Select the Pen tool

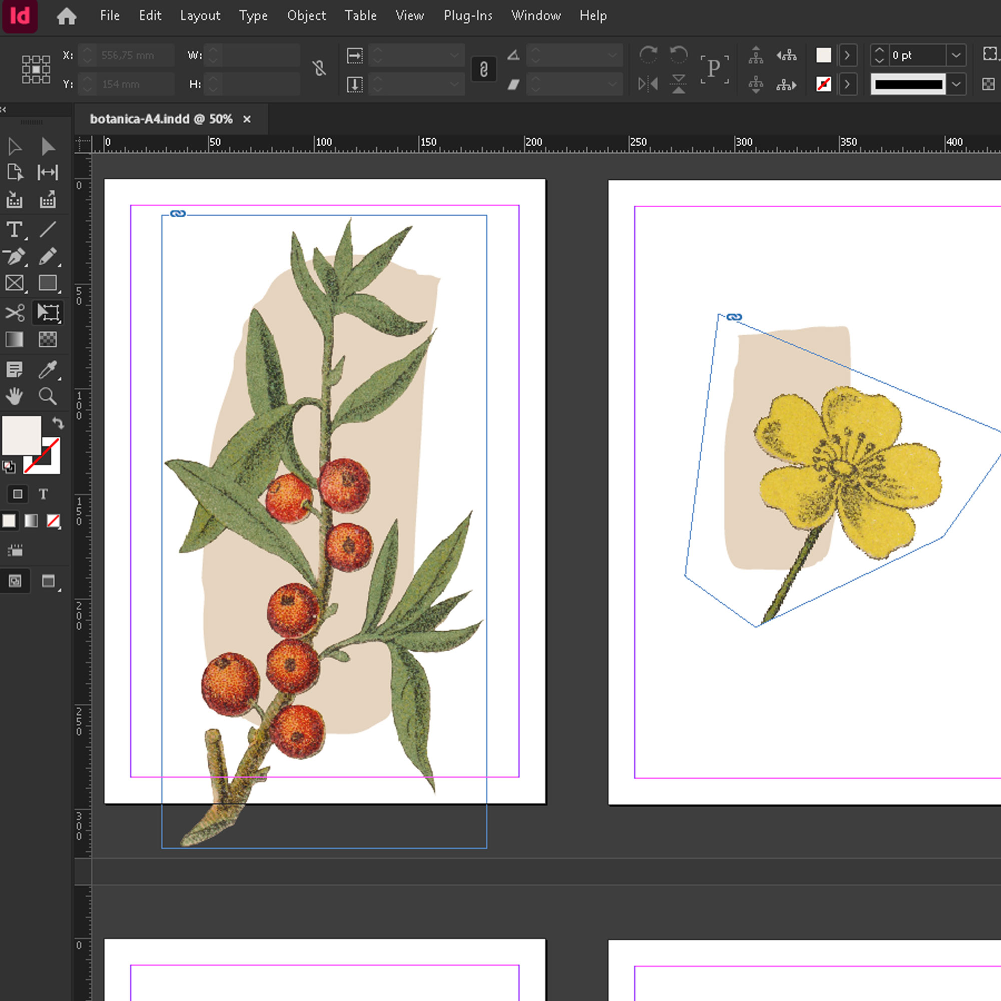coord(15,256)
